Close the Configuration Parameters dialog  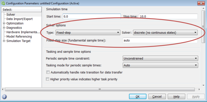(x=200, y=3)
